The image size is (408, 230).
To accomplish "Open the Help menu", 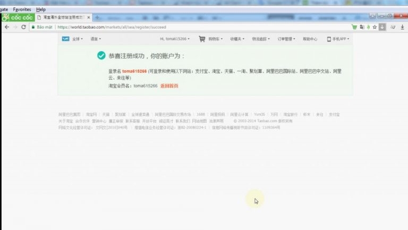I will [41, 10].
